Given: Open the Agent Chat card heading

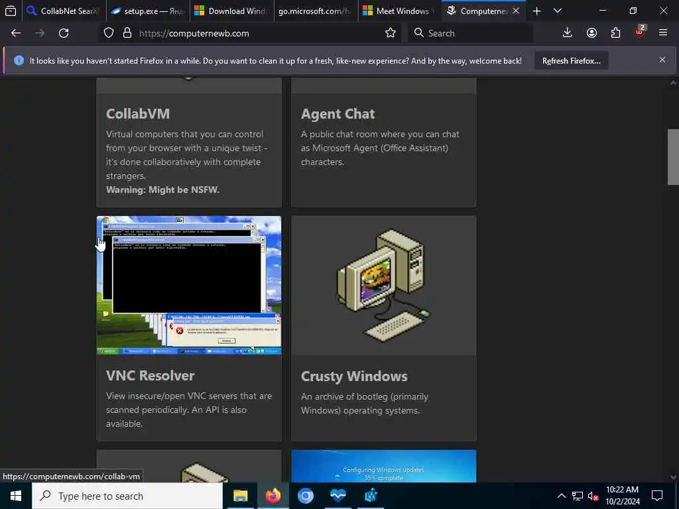Looking at the screenshot, I should click(x=338, y=114).
